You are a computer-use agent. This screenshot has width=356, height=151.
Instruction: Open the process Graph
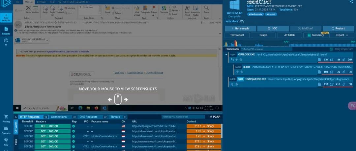pos(263,35)
